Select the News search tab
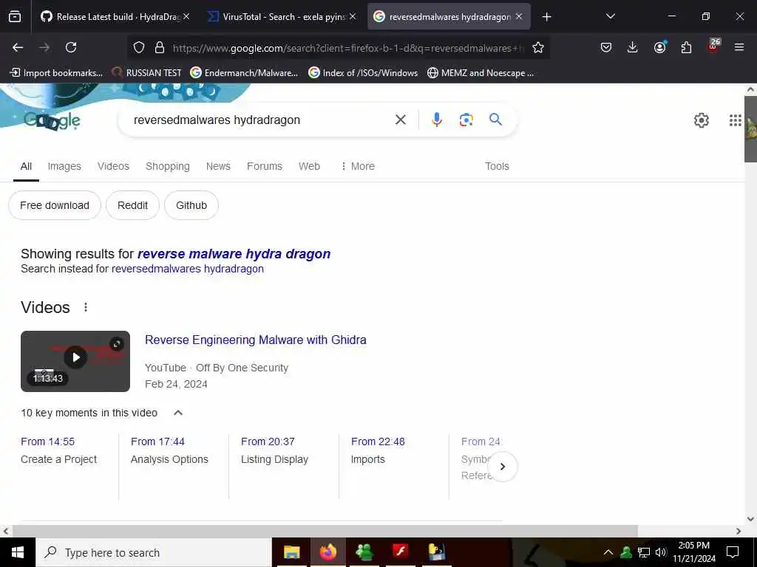The width and height of the screenshot is (757, 567). coord(218,166)
